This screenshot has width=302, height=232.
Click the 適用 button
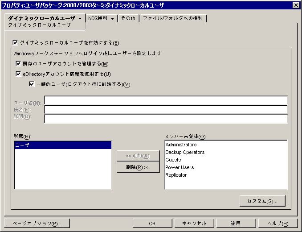[x=236, y=224]
